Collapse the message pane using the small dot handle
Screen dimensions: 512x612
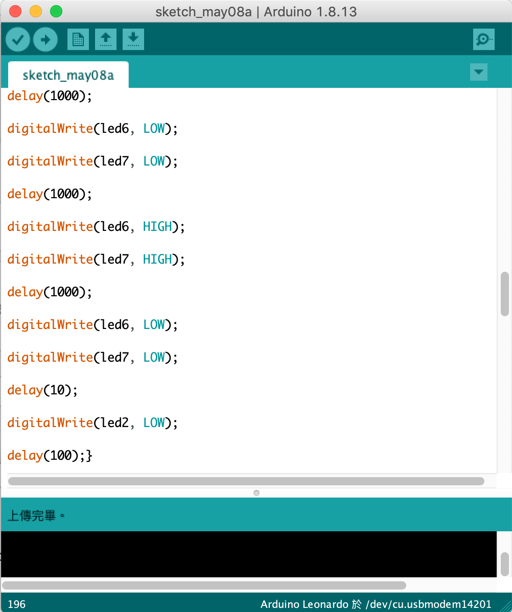[x=256, y=493]
